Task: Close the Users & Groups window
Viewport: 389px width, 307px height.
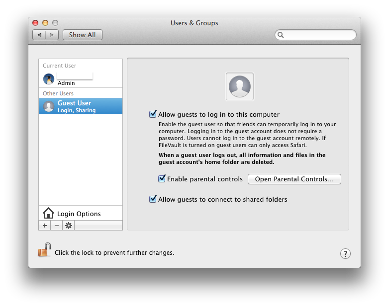Action: [35, 23]
